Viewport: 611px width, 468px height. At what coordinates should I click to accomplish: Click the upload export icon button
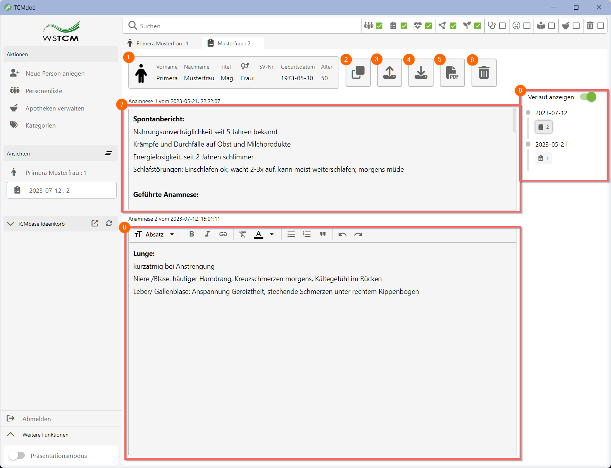389,73
